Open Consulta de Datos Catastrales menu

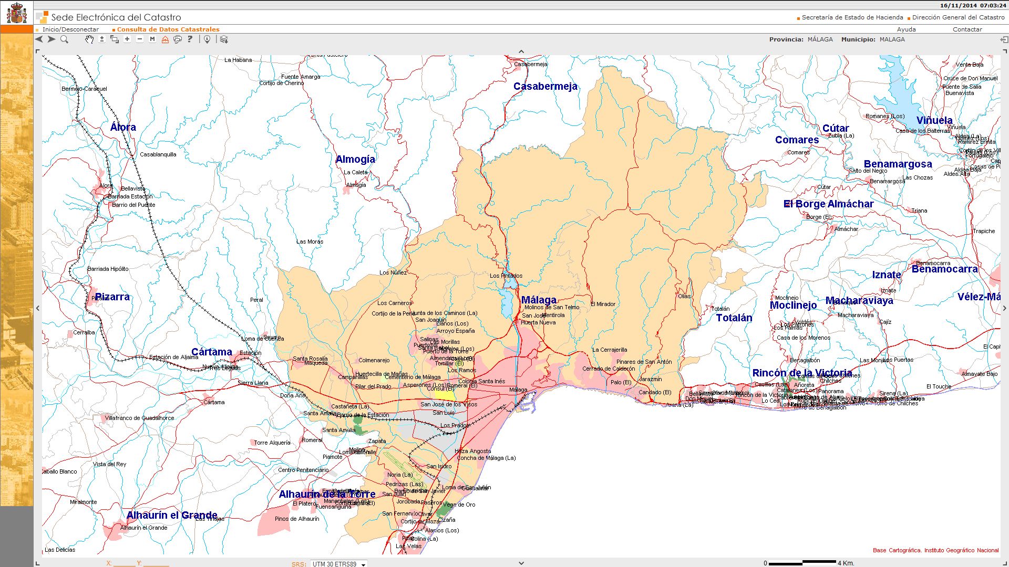[x=168, y=29]
